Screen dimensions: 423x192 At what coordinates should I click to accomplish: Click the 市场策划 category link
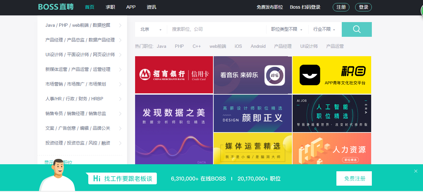point(97,84)
